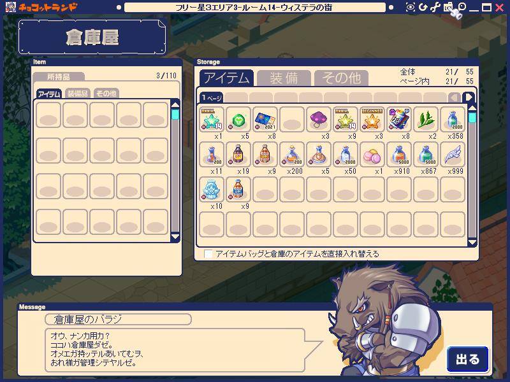Go to previous storage page with left arrow
Screen dimensions: 510x382
(455, 97)
